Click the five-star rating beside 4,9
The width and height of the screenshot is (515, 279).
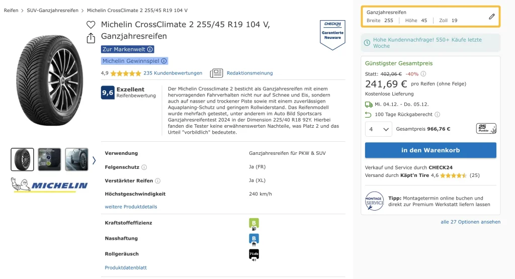click(126, 73)
